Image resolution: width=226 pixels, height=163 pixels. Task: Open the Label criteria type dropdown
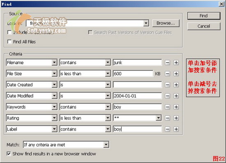tap(54, 129)
